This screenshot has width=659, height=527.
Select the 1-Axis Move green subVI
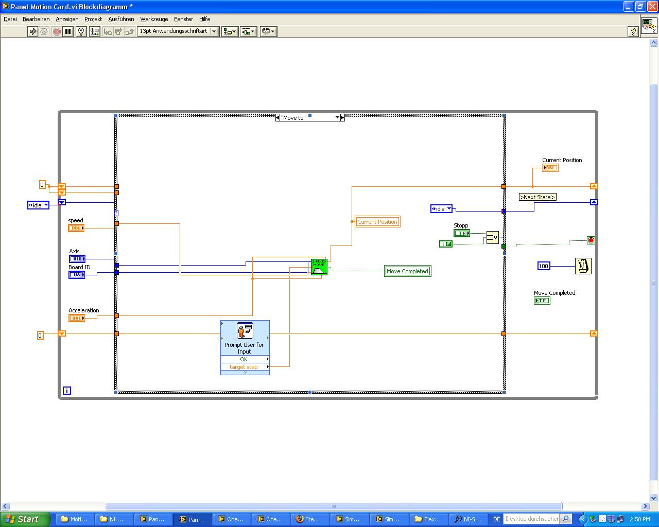tap(319, 267)
